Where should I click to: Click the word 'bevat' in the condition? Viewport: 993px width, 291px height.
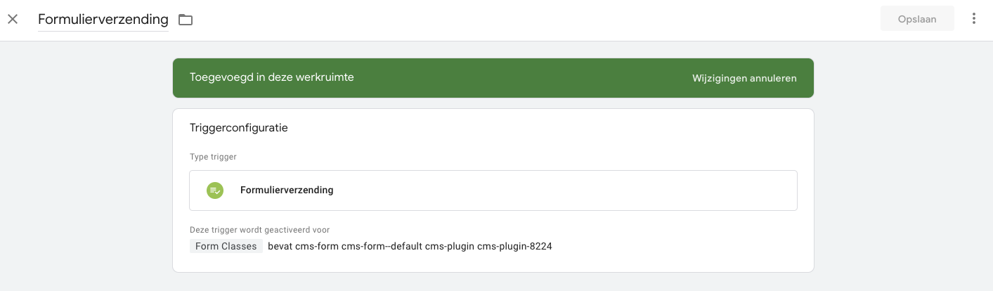280,246
